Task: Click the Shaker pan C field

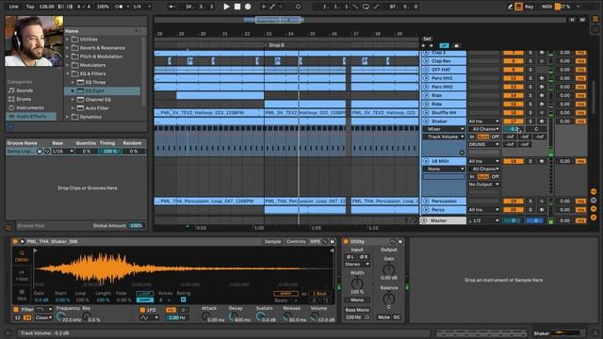Action: coord(536,129)
